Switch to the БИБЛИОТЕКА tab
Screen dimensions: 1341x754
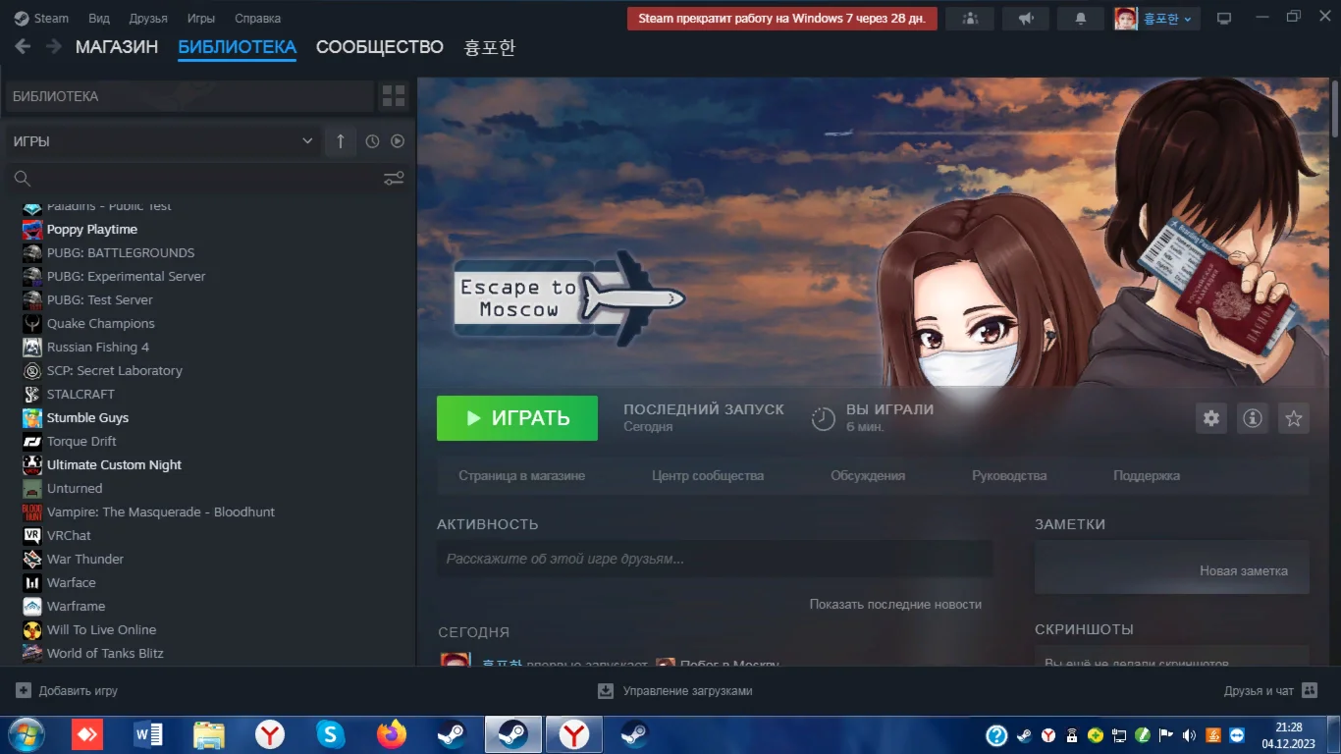click(x=238, y=47)
